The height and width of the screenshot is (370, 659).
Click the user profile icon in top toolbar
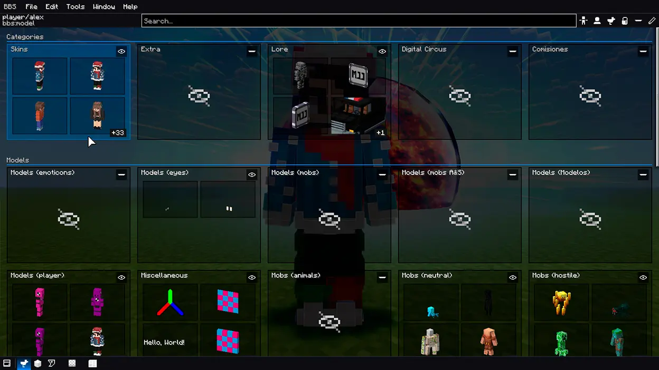597,21
